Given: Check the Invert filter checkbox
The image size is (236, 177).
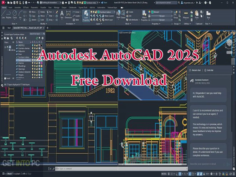Looking at the screenshot, I should (x=5, y=78).
